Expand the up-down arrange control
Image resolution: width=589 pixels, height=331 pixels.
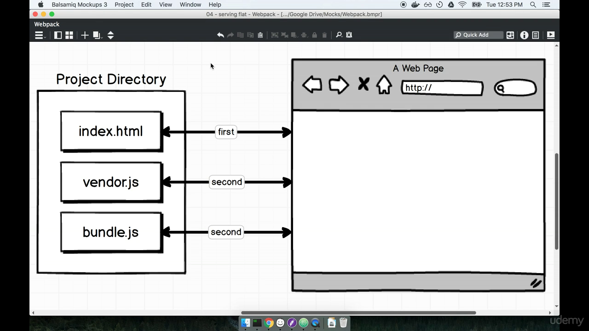111,35
